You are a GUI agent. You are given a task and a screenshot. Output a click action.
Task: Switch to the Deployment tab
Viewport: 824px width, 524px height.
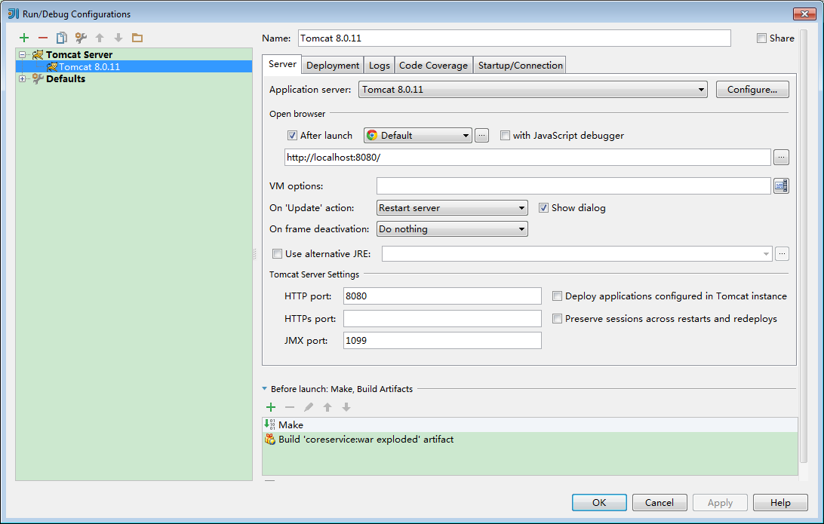[x=333, y=65]
